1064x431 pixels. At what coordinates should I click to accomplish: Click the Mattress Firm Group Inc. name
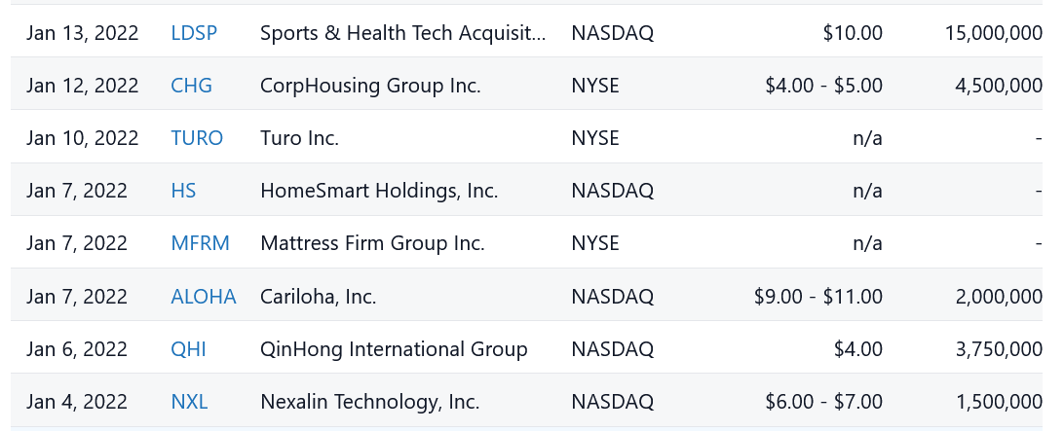tap(372, 243)
